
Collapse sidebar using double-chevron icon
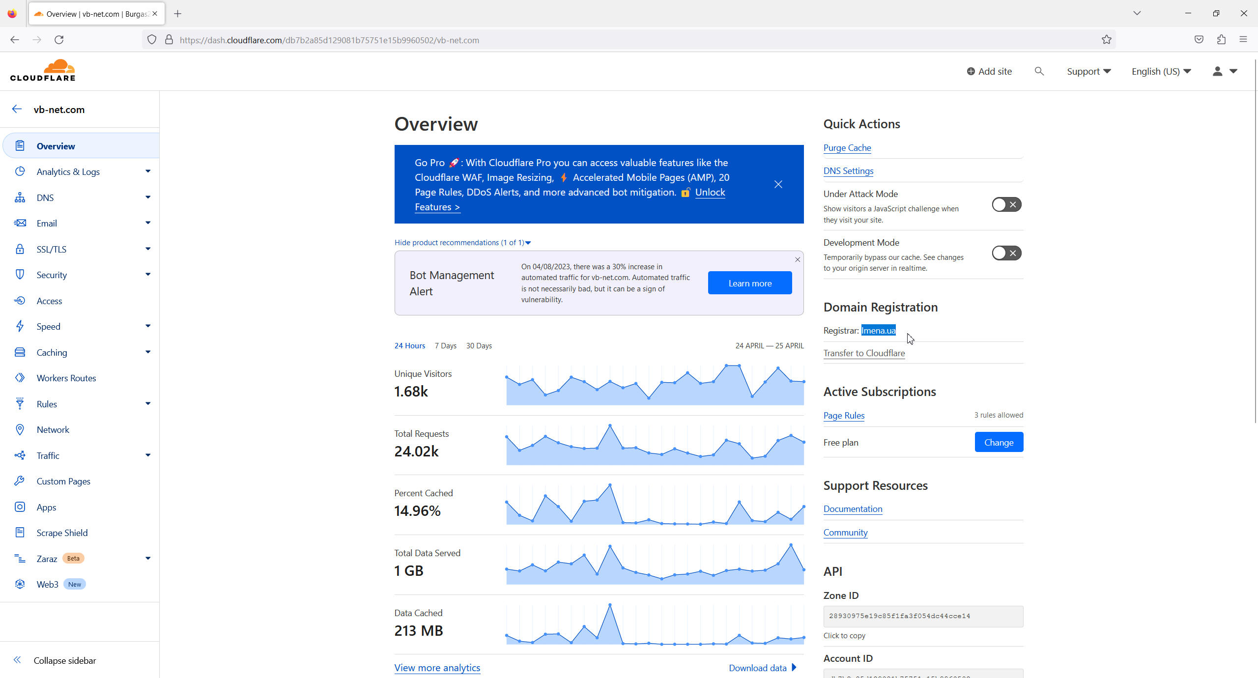point(17,660)
